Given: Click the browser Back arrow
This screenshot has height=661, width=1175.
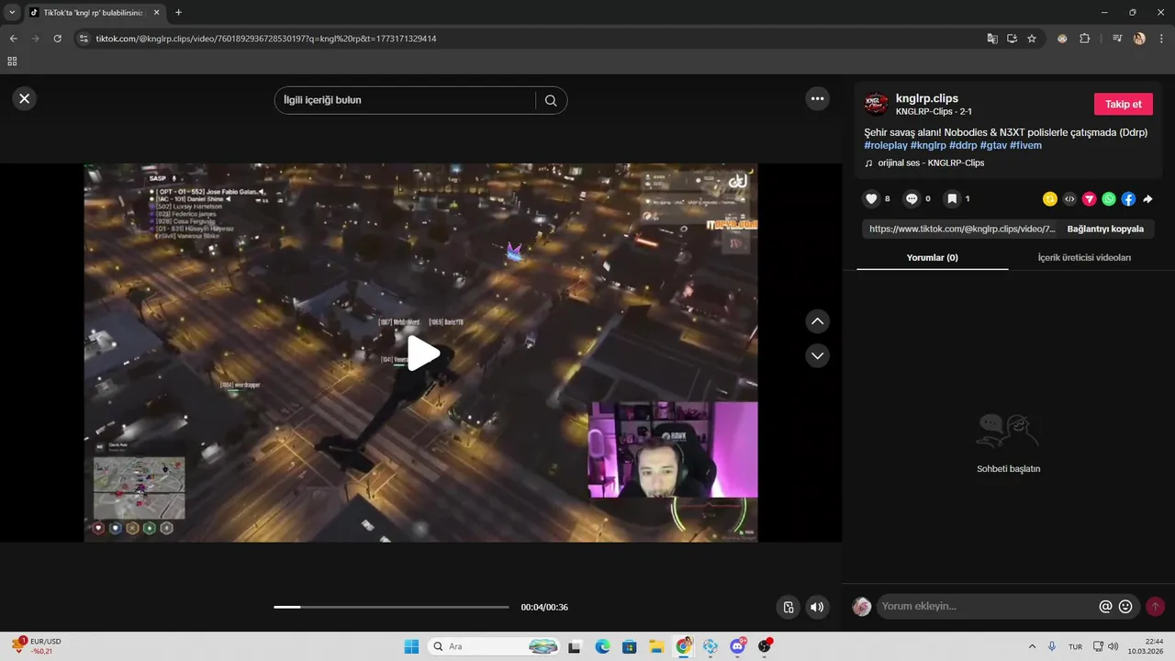Looking at the screenshot, I should point(13,39).
